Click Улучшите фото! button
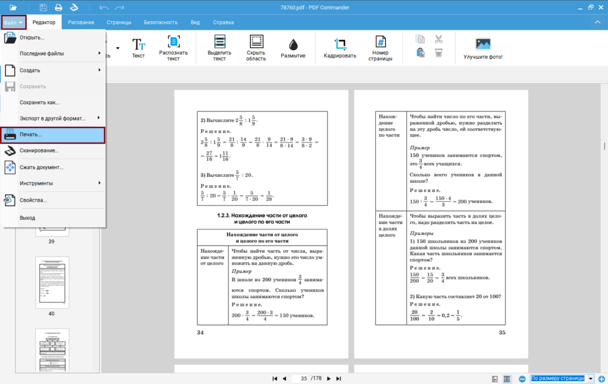 [483, 49]
